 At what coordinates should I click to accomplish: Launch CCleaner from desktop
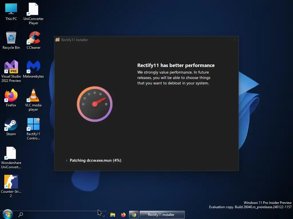[33, 40]
